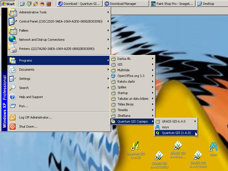228x171 pixels.
Task: Open the Spēles submenu
Action: 133,87
